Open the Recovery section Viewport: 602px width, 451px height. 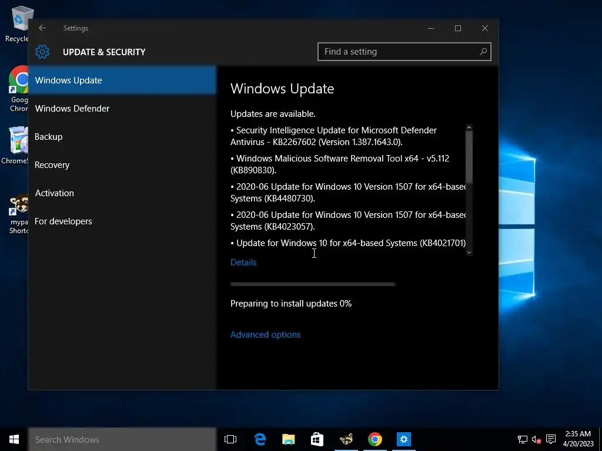[x=122, y=165]
